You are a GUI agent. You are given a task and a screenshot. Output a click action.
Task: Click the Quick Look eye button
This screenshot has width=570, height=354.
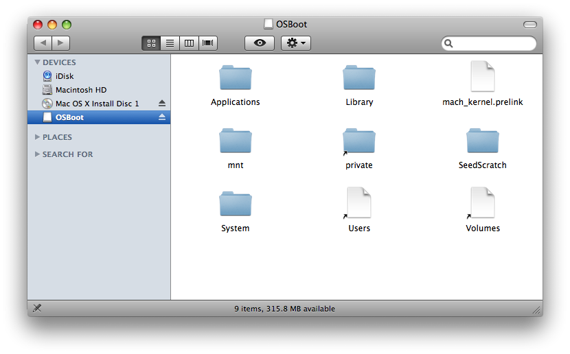pos(259,43)
